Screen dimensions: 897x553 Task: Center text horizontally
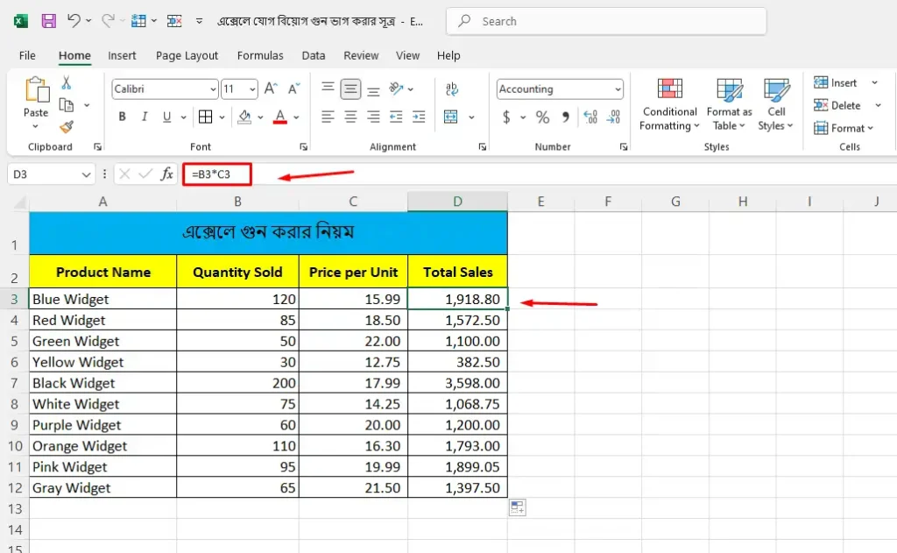coord(350,117)
